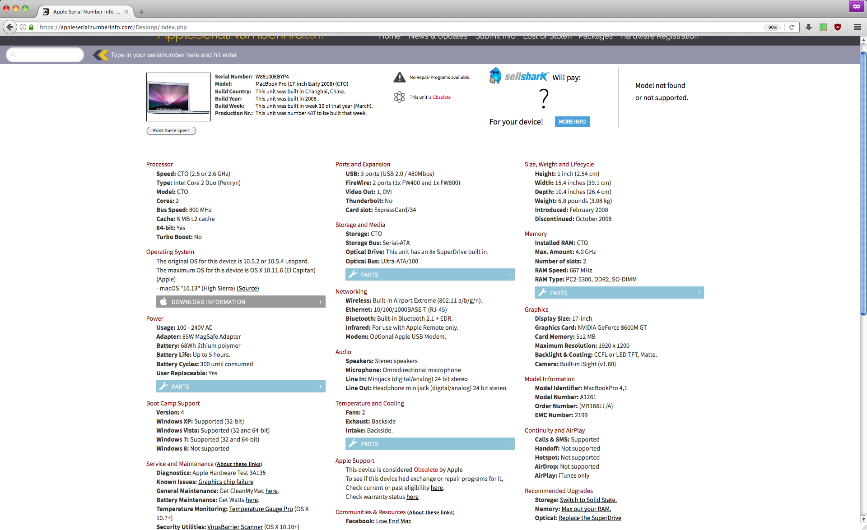Image resolution: width=867 pixels, height=530 pixels.
Task: Click the site information icon in address bar
Action: click(x=23, y=27)
